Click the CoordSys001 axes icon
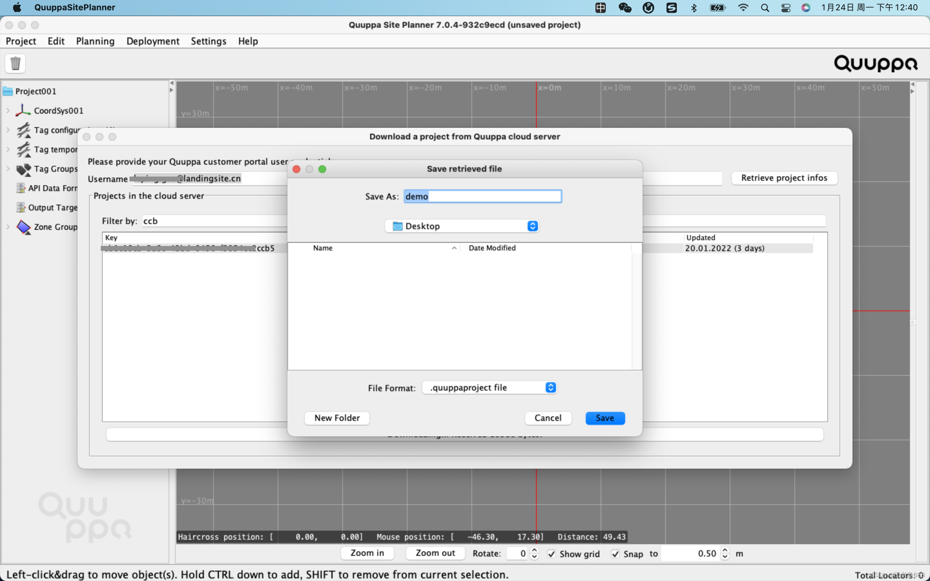930x581 pixels. coord(23,110)
